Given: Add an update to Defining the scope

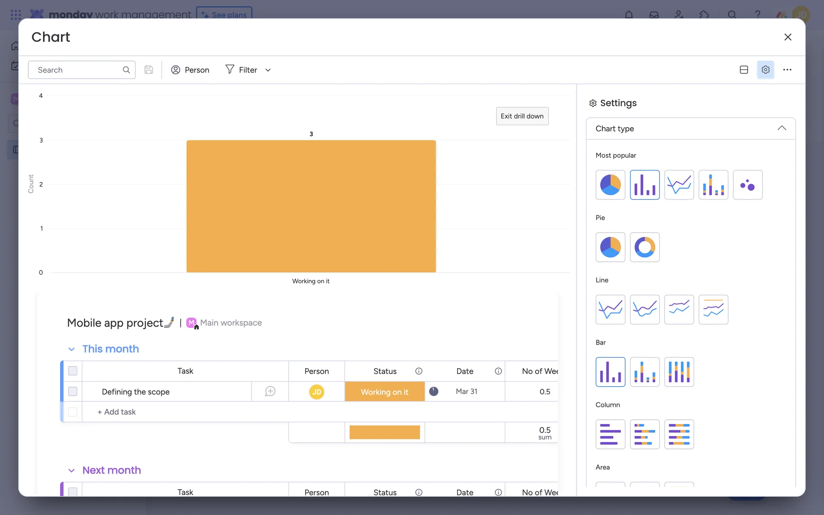Looking at the screenshot, I should click(270, 391).
